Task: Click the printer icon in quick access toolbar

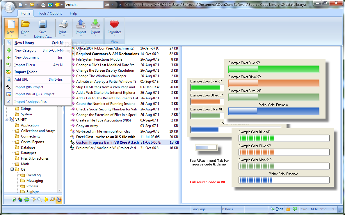Action: tap(43, 4)
